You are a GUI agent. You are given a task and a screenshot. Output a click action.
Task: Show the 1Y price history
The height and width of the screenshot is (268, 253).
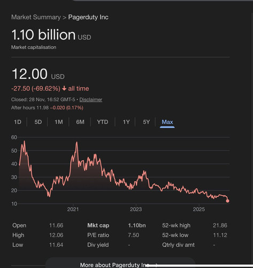[x=126, y=122]
